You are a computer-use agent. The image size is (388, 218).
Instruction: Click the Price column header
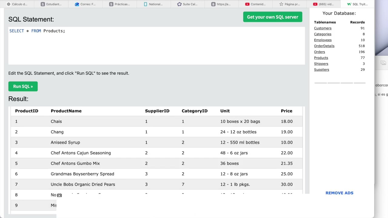click(x=286, y=111)
